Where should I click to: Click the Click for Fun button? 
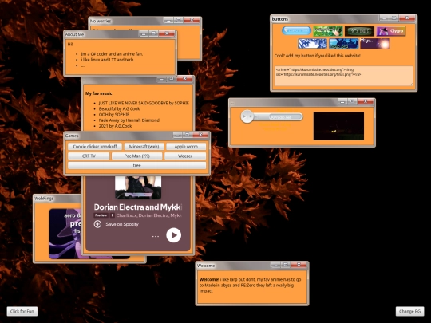point(22,311)
